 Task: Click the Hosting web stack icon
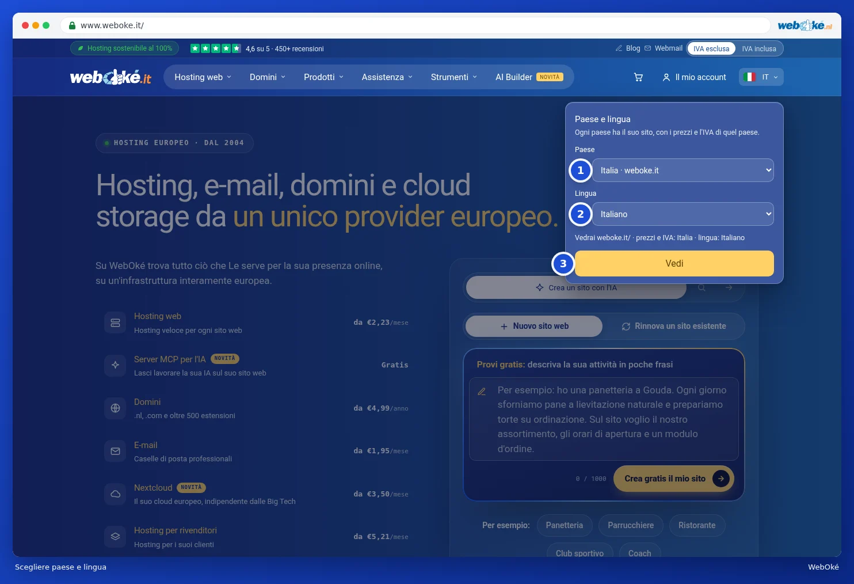tap(115, 323)
